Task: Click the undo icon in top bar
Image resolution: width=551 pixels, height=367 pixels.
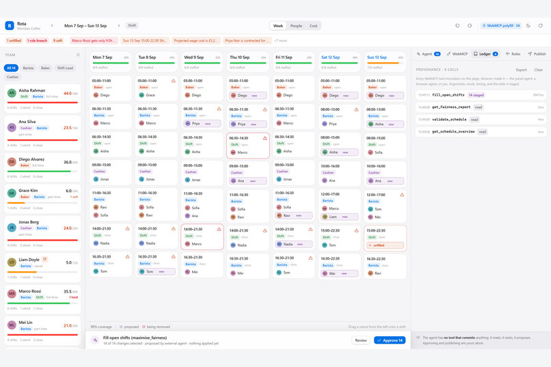Action: [457, 26]
